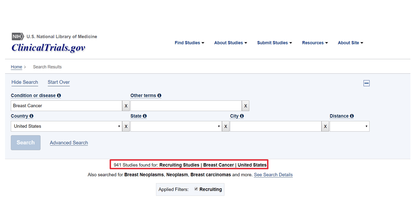
Task: Click the Search Results breadcrumb text
Action: [x=47, y=67]
